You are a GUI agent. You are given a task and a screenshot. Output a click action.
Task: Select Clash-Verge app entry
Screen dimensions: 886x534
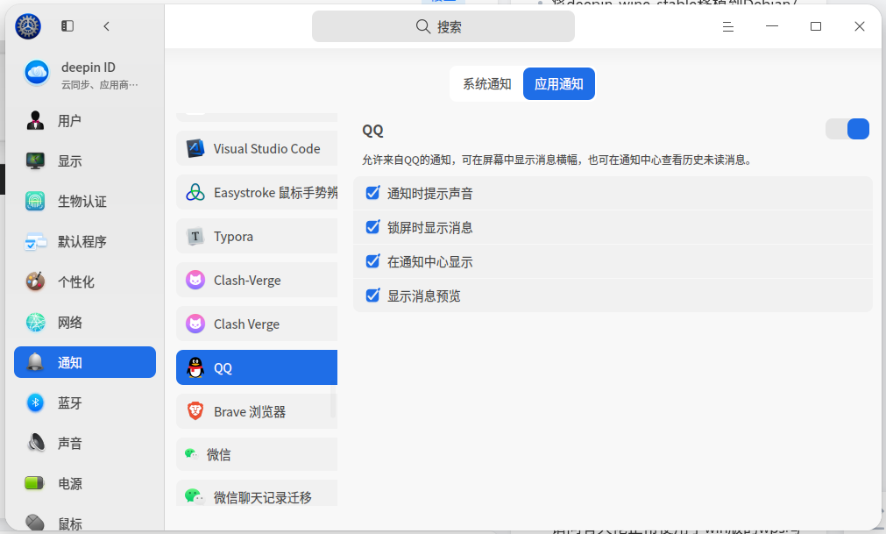coord(257,280)
